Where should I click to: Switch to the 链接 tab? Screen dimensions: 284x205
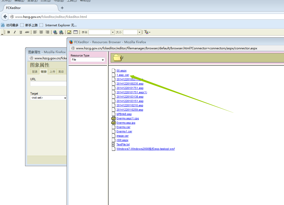[x=44, y=72]
